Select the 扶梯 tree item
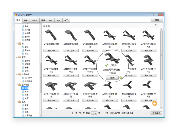Screen dimensions: 178x135 click(26, 95)
